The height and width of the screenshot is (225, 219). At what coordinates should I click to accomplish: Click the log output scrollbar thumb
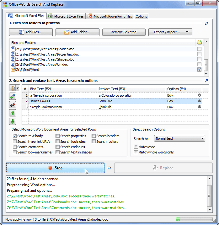209,196
